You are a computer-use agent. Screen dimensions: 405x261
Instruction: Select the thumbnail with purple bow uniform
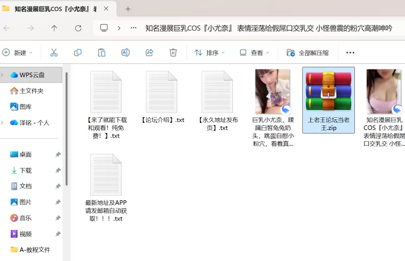273,92
